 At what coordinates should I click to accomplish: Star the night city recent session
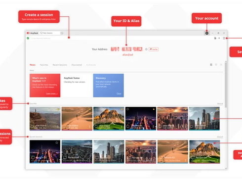coord(57,143)
